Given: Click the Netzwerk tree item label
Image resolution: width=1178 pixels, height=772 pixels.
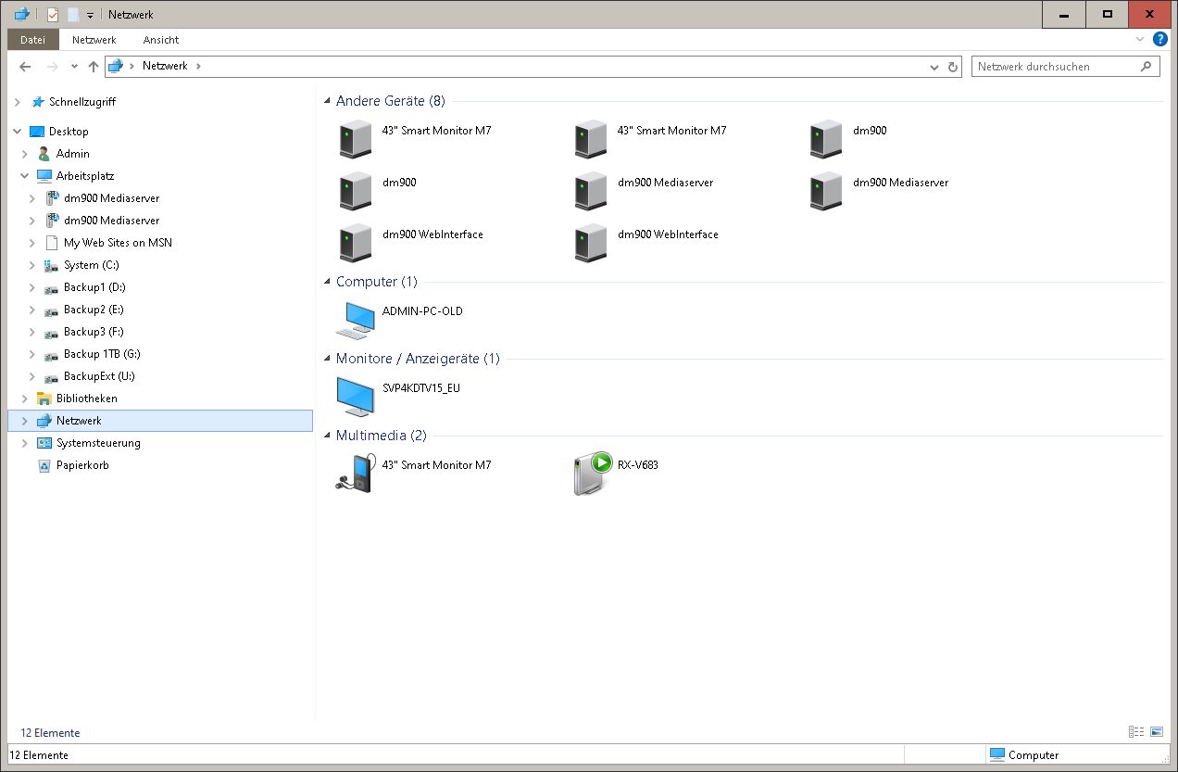Looking at the screenshot, I should click(79, 421).
